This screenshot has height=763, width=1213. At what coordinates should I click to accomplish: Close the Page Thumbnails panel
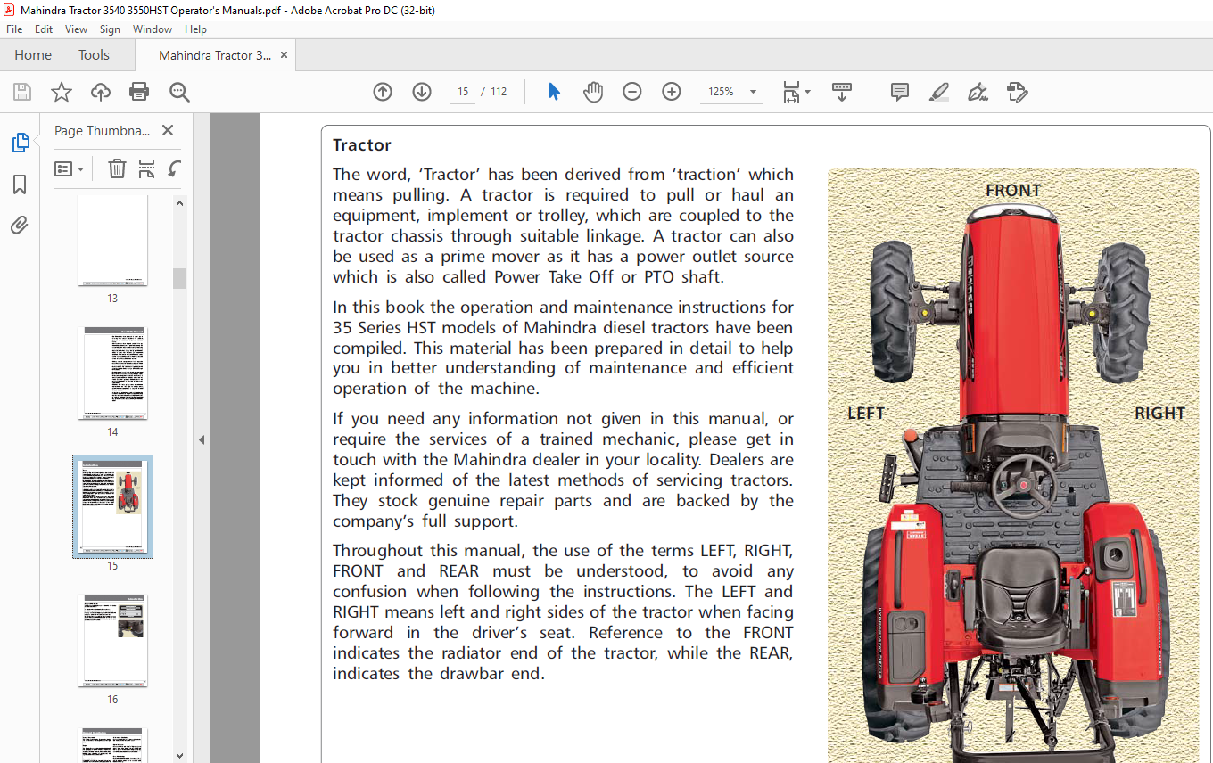(x=167, y=130)
